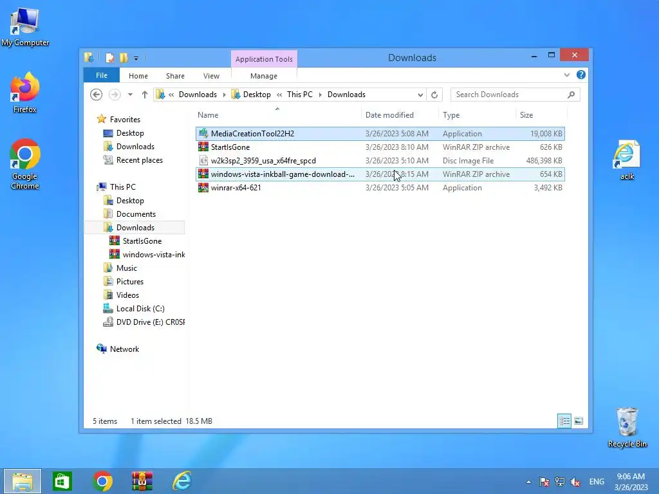659x494 pixels.
Task: Open the Share ribbon tab
Action: 175,76
